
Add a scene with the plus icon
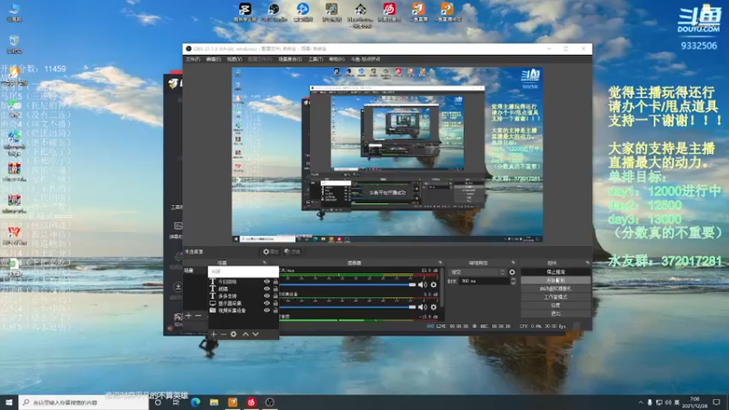pyautogui.click(x=189, y=315)
